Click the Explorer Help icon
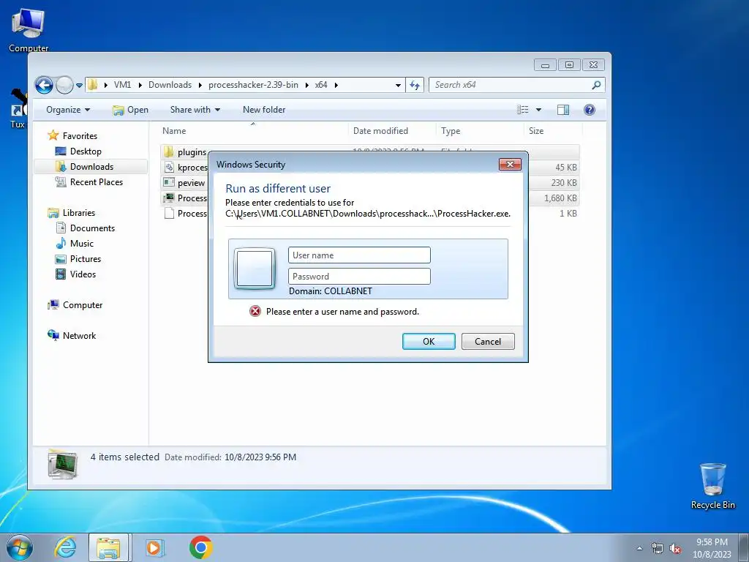749x562 pixels. (x=590, y=110)
